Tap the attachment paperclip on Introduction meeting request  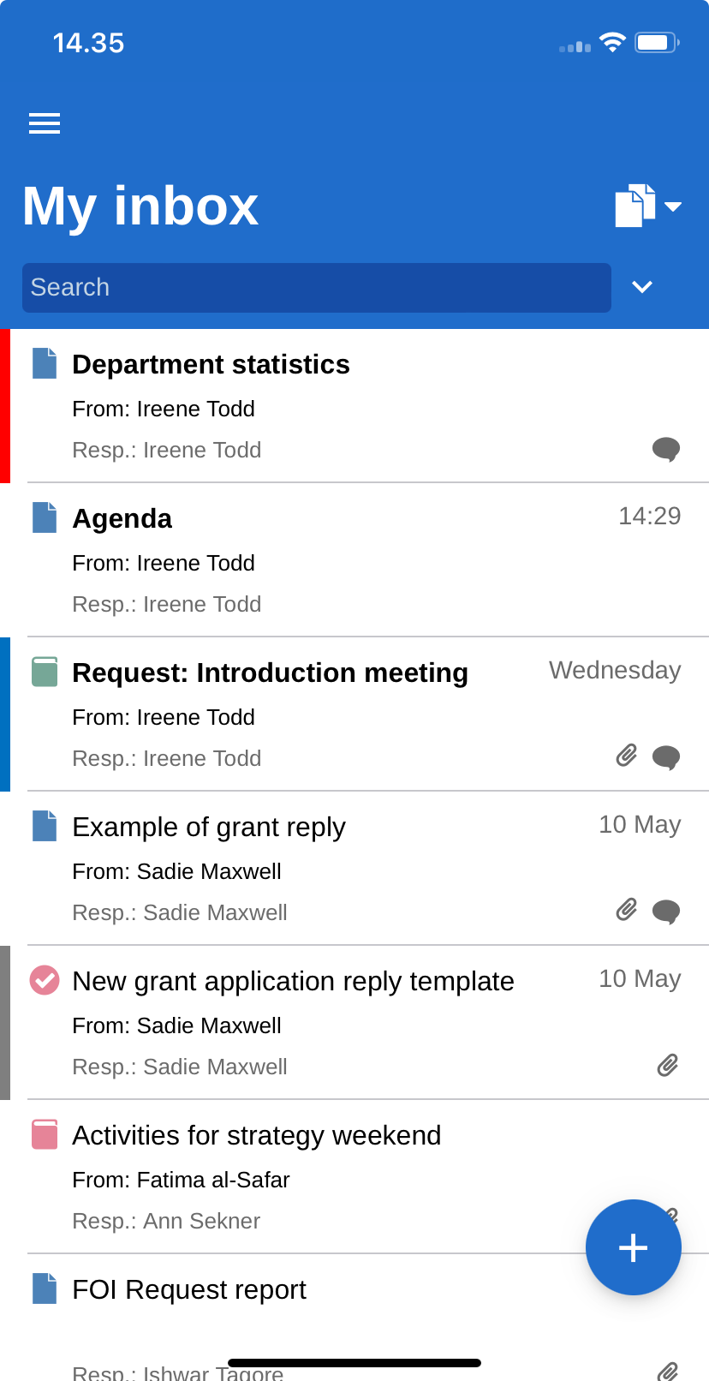click(x=627, y=756)
